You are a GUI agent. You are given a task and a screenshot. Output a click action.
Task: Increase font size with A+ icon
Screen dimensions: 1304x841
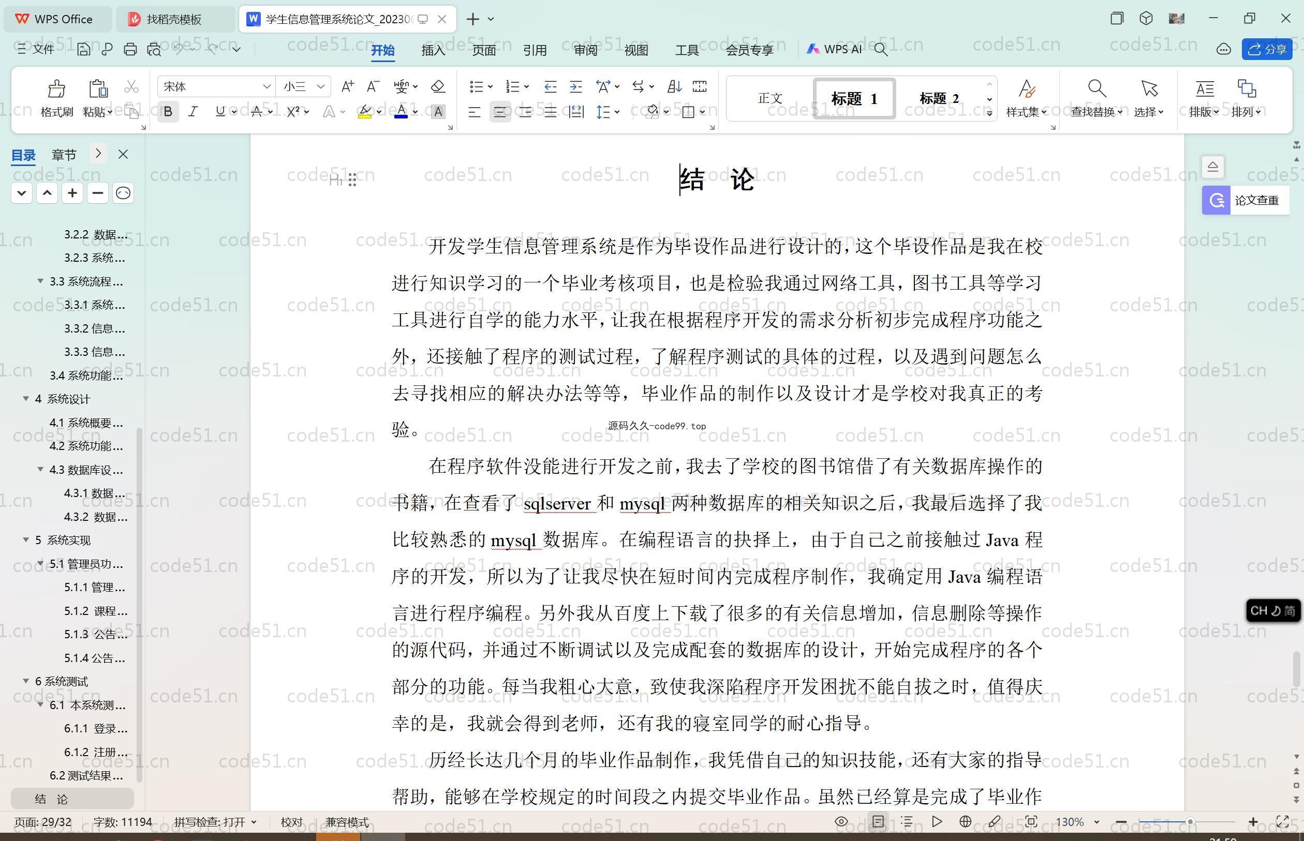(x=347, y=86)
